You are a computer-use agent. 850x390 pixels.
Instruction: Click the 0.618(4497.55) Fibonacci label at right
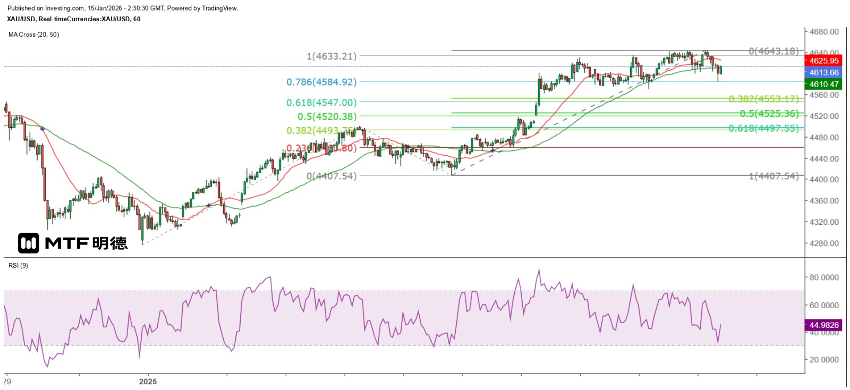pos(763,129)
